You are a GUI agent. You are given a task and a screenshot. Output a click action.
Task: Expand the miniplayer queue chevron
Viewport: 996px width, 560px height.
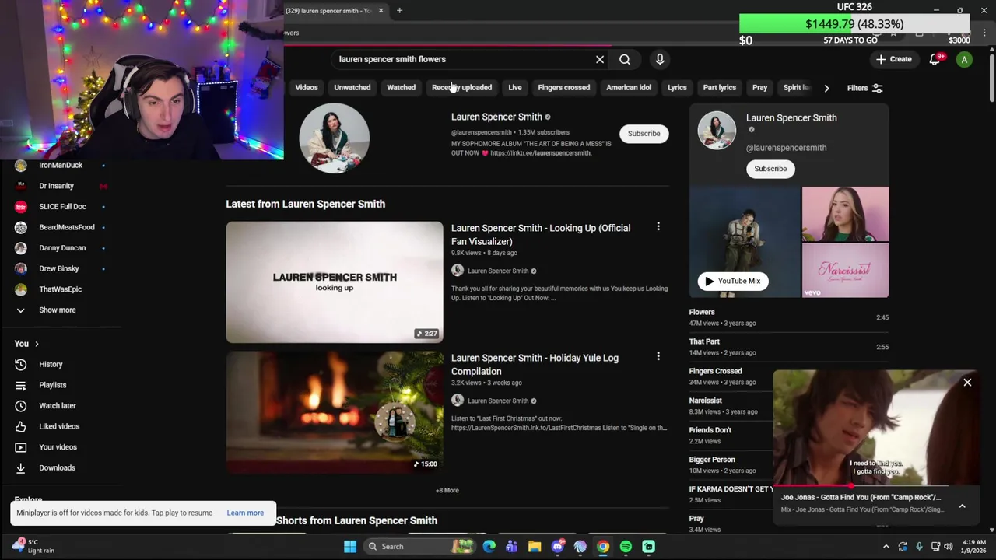coord(962,506)
